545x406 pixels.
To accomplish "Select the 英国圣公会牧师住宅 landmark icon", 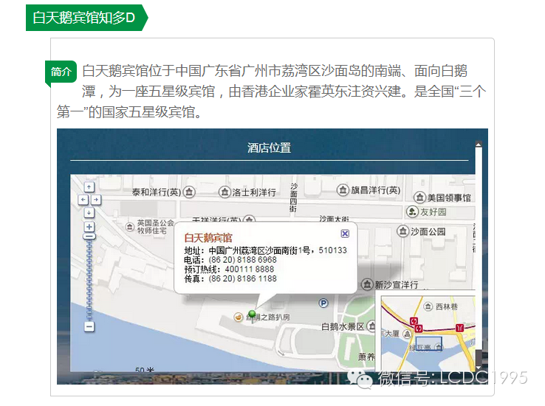I will pyautogui.click(x=130, y=227).
